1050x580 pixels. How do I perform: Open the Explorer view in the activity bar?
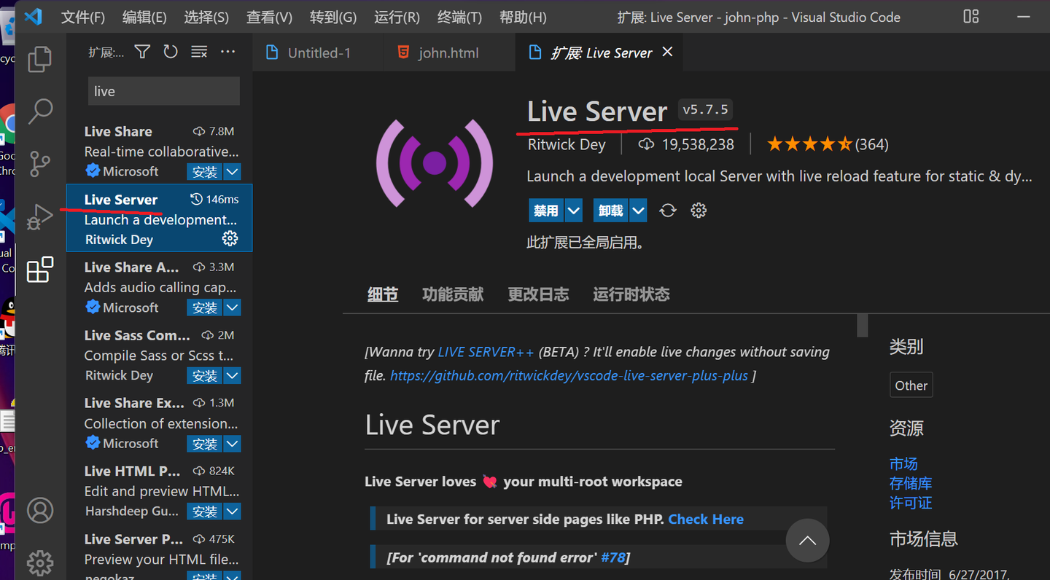point(39,59)
